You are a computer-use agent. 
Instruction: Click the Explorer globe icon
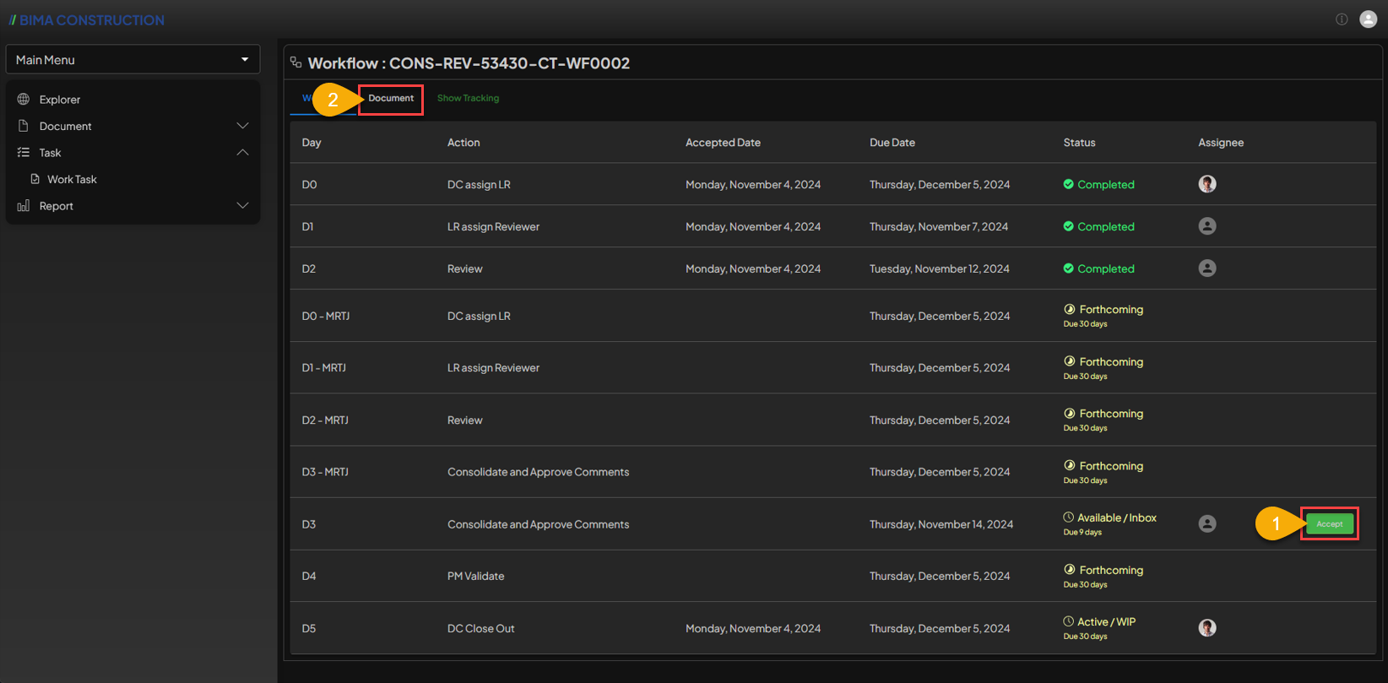click(24, 100)
